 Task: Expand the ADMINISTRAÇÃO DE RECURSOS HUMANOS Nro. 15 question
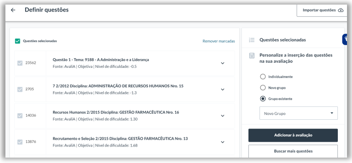(223, 89)
